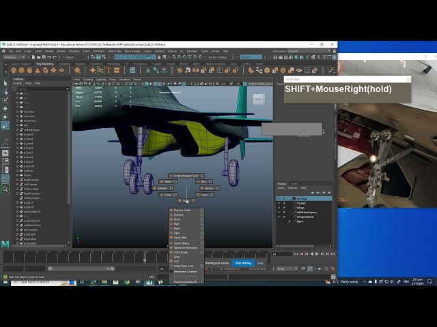Open option box for Torus in marking menu
Image resolution: width=437 pixels, height=327 pixels.
coord(212,195)
